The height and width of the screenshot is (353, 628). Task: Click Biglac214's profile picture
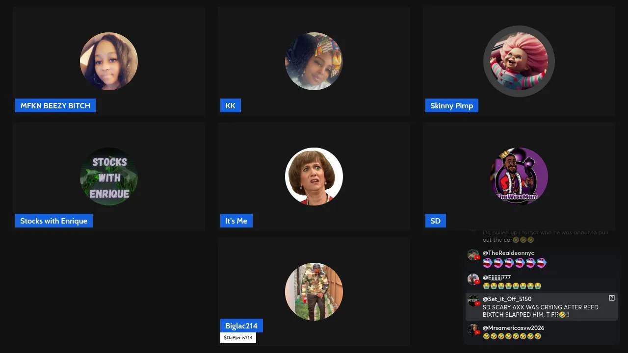pos(314,292)
